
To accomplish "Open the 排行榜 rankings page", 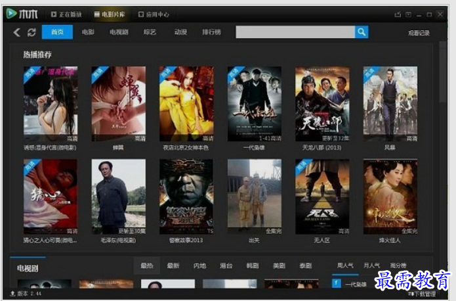I will click(211, 32).
